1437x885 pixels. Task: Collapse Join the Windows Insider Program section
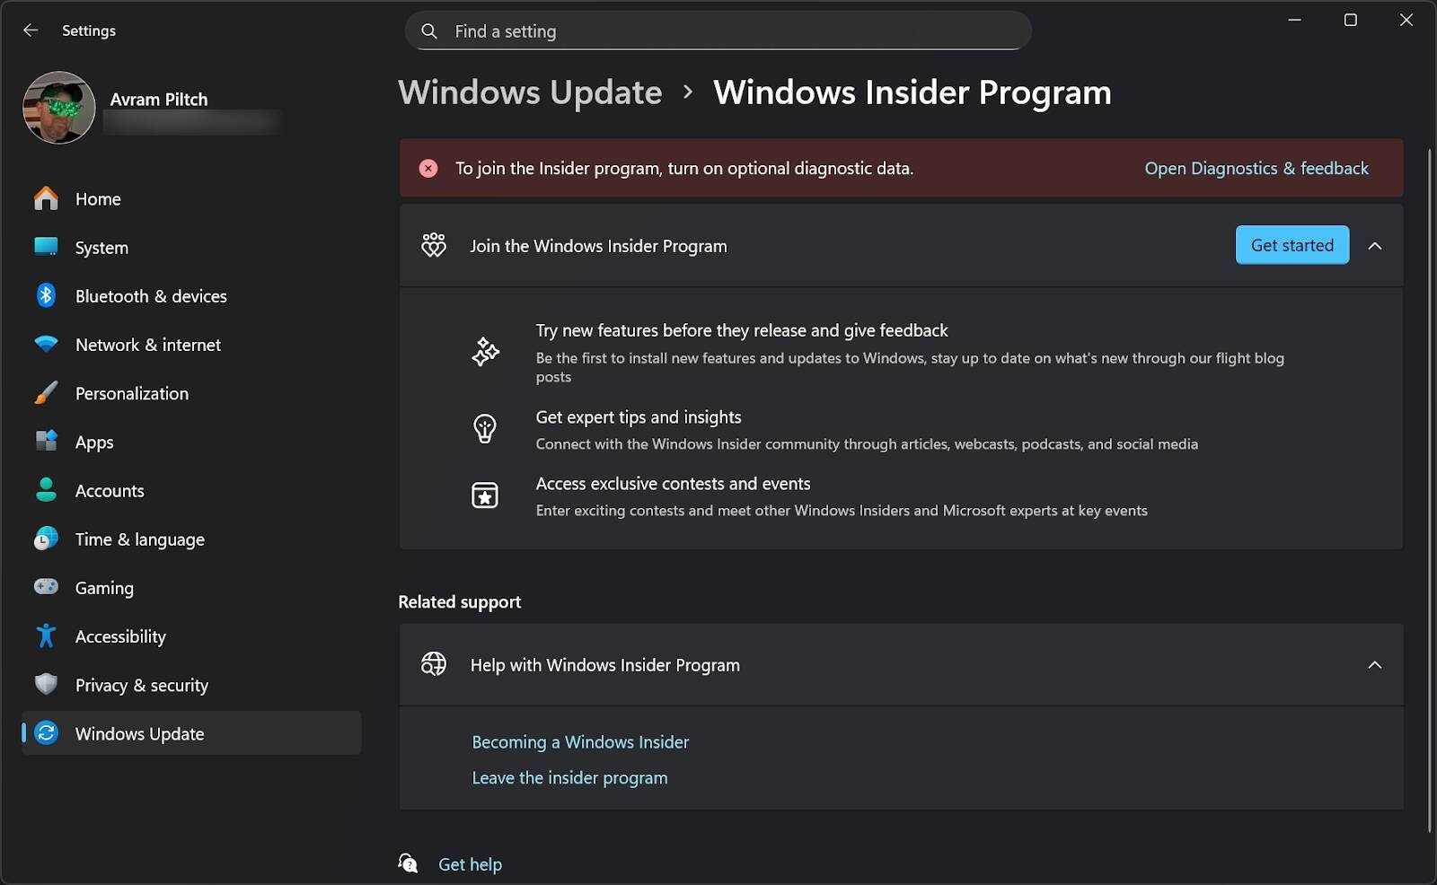pos(1374,246)
